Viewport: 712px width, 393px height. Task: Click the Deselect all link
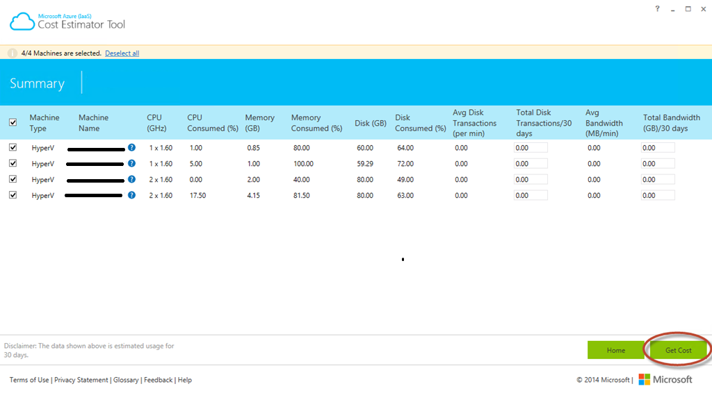(122, 53)
